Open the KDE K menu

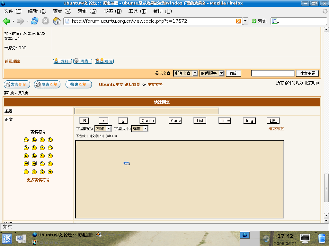(x=7, y=239)
